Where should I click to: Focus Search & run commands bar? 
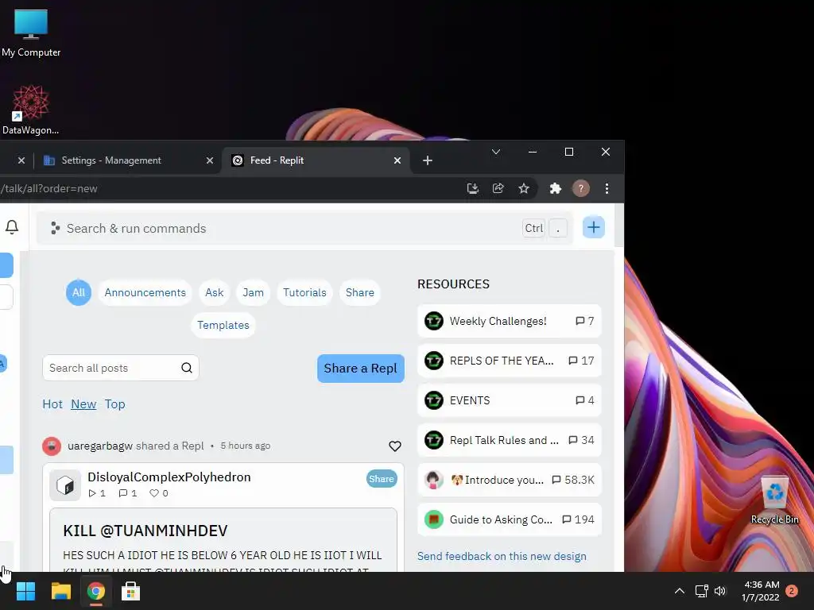(304, 228)
